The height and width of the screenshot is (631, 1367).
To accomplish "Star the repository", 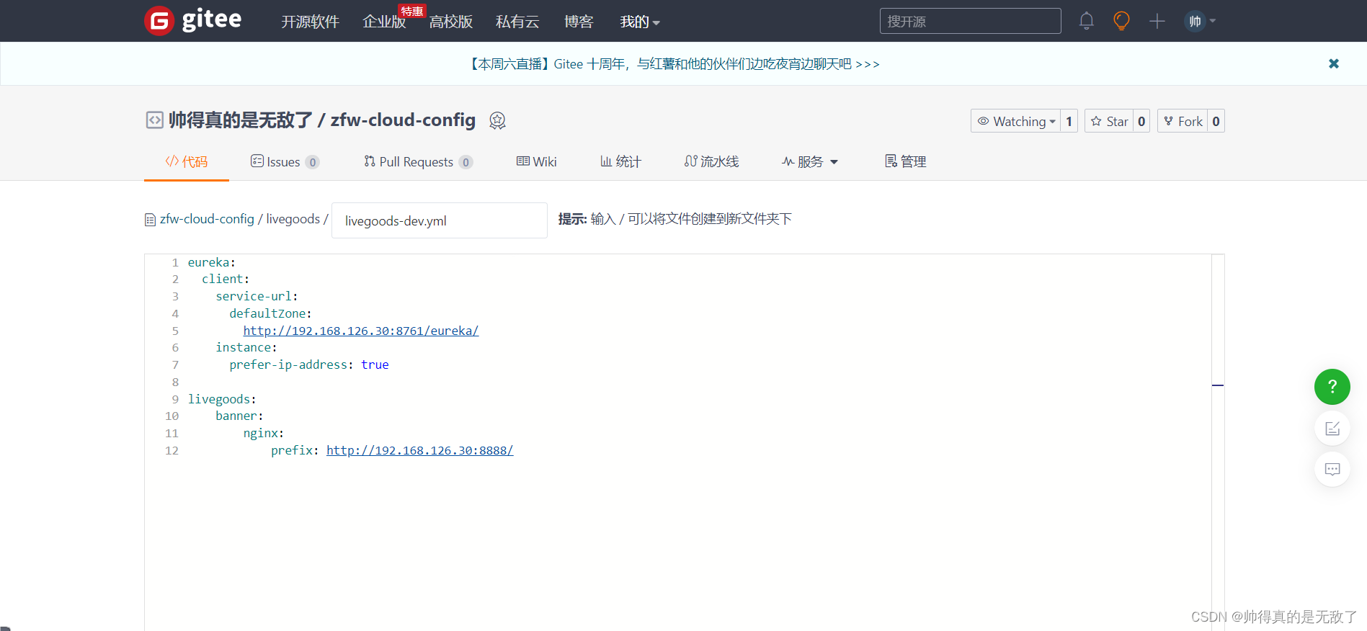I will point(1109,121).
